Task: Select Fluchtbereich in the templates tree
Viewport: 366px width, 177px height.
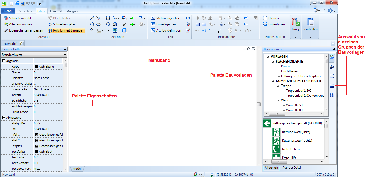Action: [x=290, y=71]
